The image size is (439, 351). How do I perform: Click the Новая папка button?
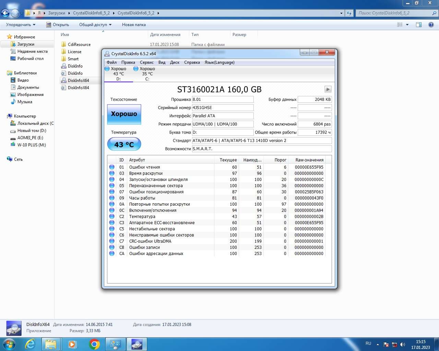[x=134, y=25]
